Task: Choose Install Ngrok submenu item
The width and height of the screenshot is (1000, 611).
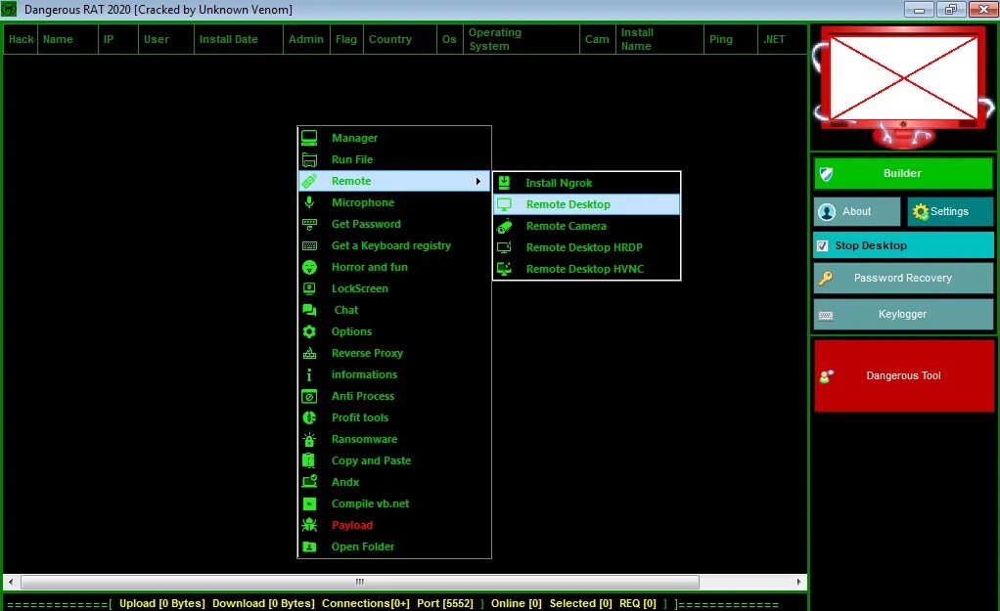Action: [x=587, y=183]
